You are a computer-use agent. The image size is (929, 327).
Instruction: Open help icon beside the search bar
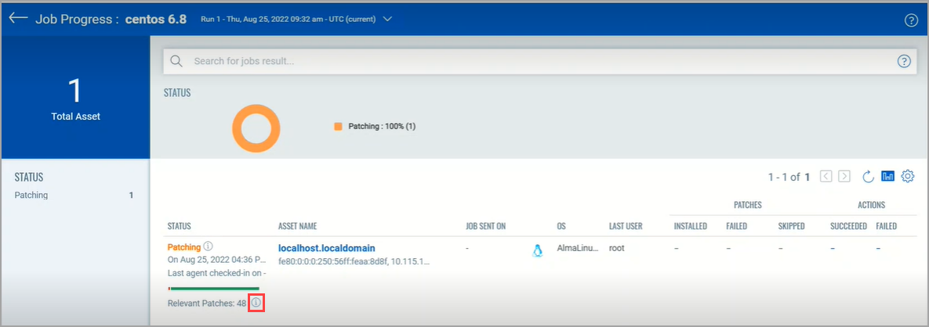904,61
